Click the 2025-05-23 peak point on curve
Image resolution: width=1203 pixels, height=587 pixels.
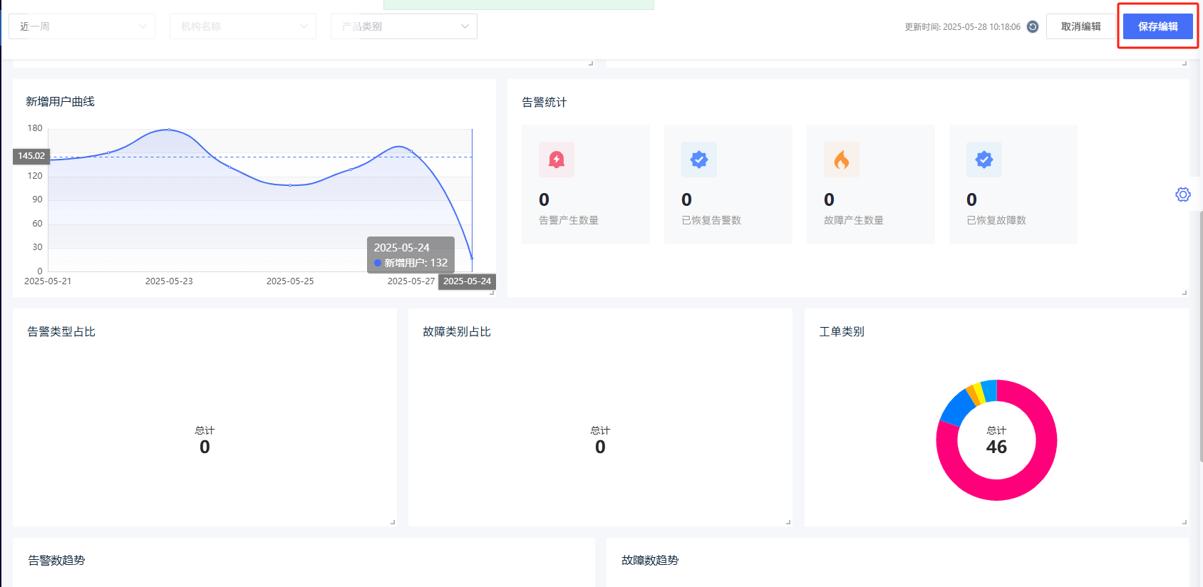[x=169, y=130]
